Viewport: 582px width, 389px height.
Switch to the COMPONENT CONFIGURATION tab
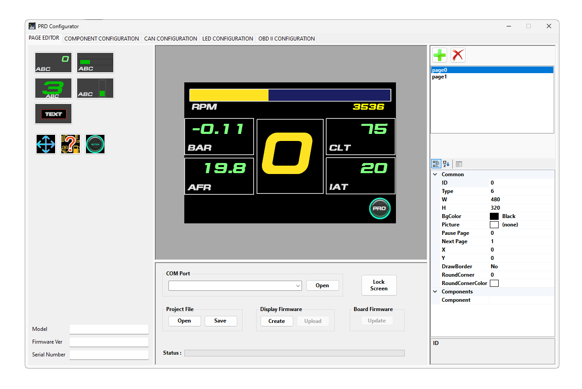(102, 38)
